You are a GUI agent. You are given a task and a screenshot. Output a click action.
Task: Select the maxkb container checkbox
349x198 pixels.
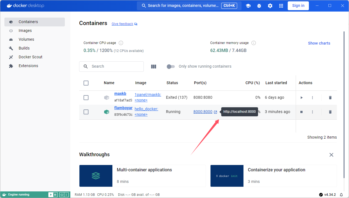coord(86,98)
